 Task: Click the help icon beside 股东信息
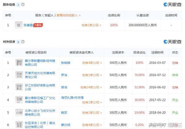(23, 5)
